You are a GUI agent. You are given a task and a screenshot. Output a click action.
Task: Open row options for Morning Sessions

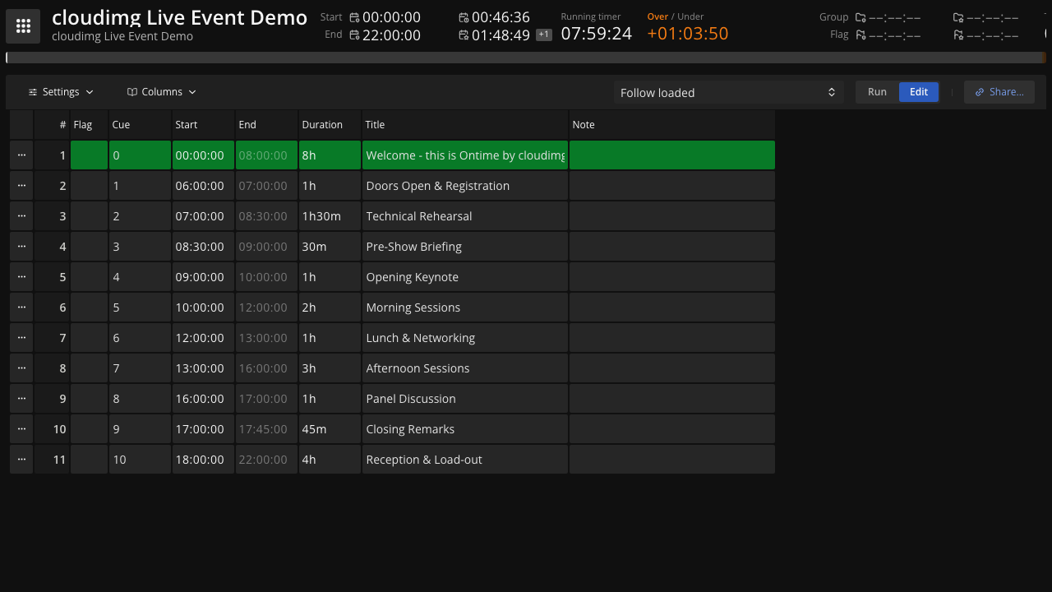21,308
